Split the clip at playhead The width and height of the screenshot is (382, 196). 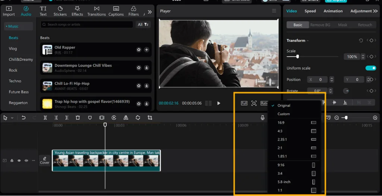[45, 118]
